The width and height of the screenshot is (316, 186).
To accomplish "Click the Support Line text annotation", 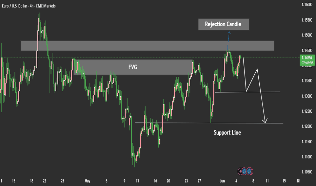I will pyautogui.click(x=227, y=133).
